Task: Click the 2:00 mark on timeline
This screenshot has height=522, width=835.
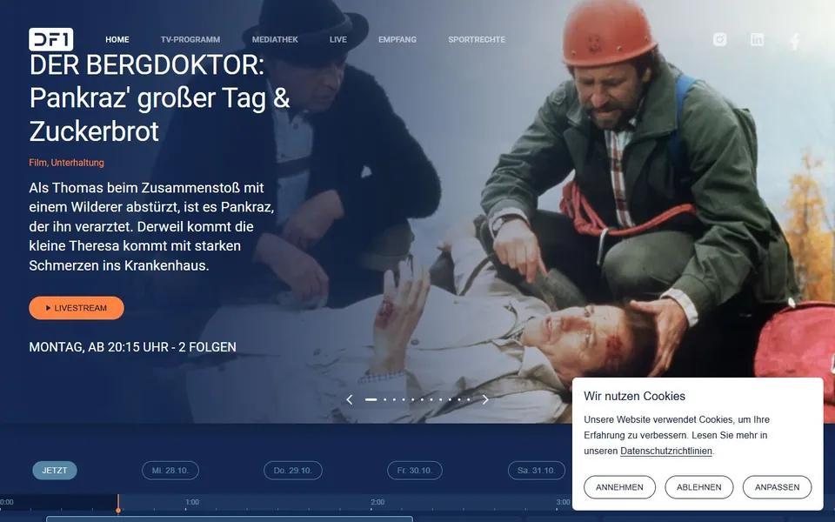Action: tap(377, 502)
